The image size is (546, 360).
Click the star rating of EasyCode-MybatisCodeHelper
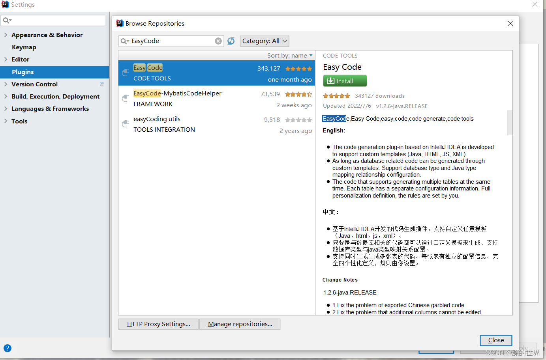coord(298,94)
